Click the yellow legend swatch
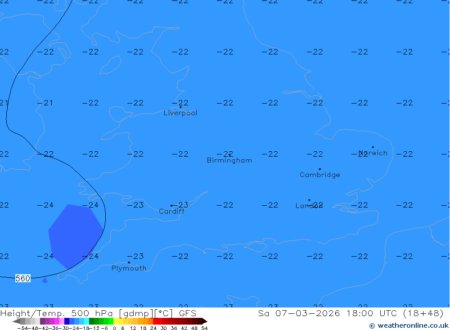450x330 pixels. pos(116,321)
